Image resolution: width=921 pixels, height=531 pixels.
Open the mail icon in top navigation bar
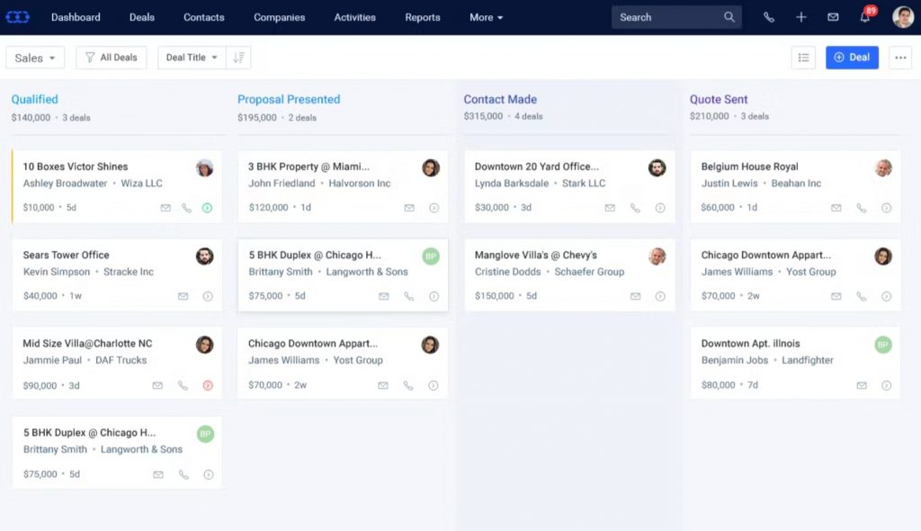point(833,17)
